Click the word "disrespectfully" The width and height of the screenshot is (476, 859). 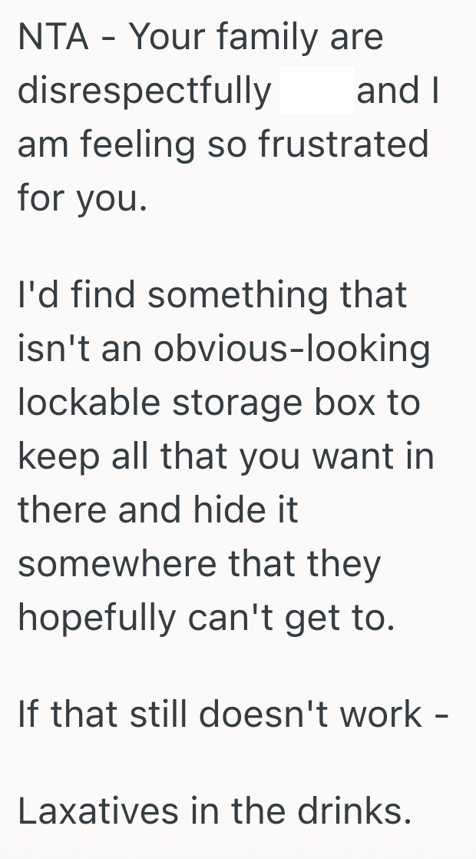tap(144, 92)
